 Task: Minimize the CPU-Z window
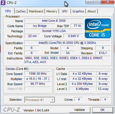[89, 2]
